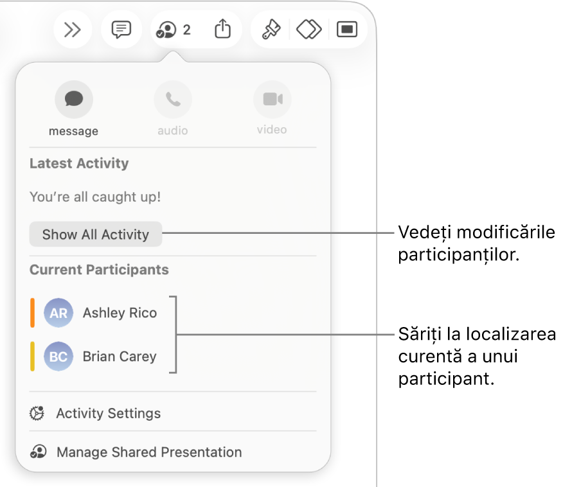The width and height of the screenshot is (563, 487).
Task: Click the Manage Shared Presentation icon
Action: point(38,452)
